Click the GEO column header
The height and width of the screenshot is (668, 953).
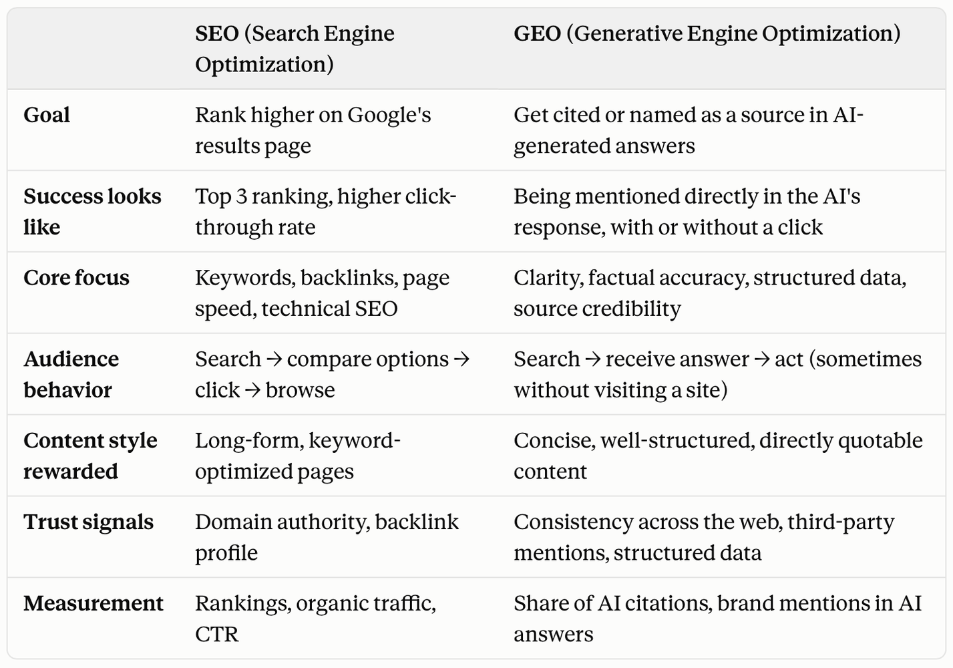tap(707, 33)
